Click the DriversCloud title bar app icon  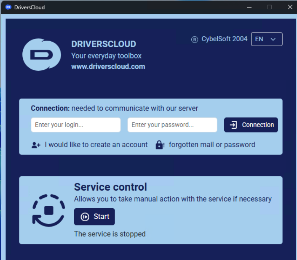8,7
